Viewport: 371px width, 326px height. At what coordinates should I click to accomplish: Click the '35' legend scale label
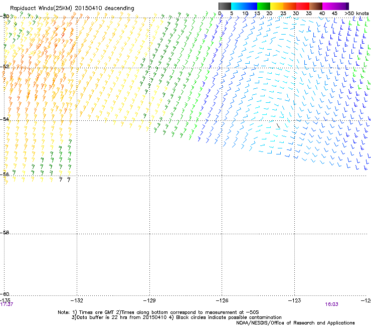point(309,14)
